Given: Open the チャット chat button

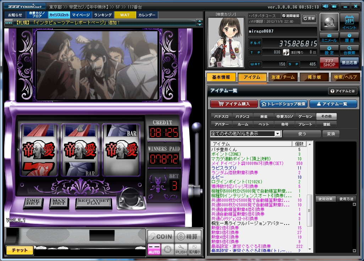Looking at the screenshot, I should point(20,250).
